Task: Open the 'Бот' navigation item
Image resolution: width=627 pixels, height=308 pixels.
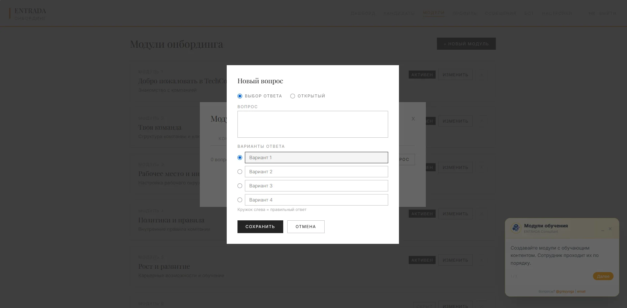Action: tap(529, 13)
